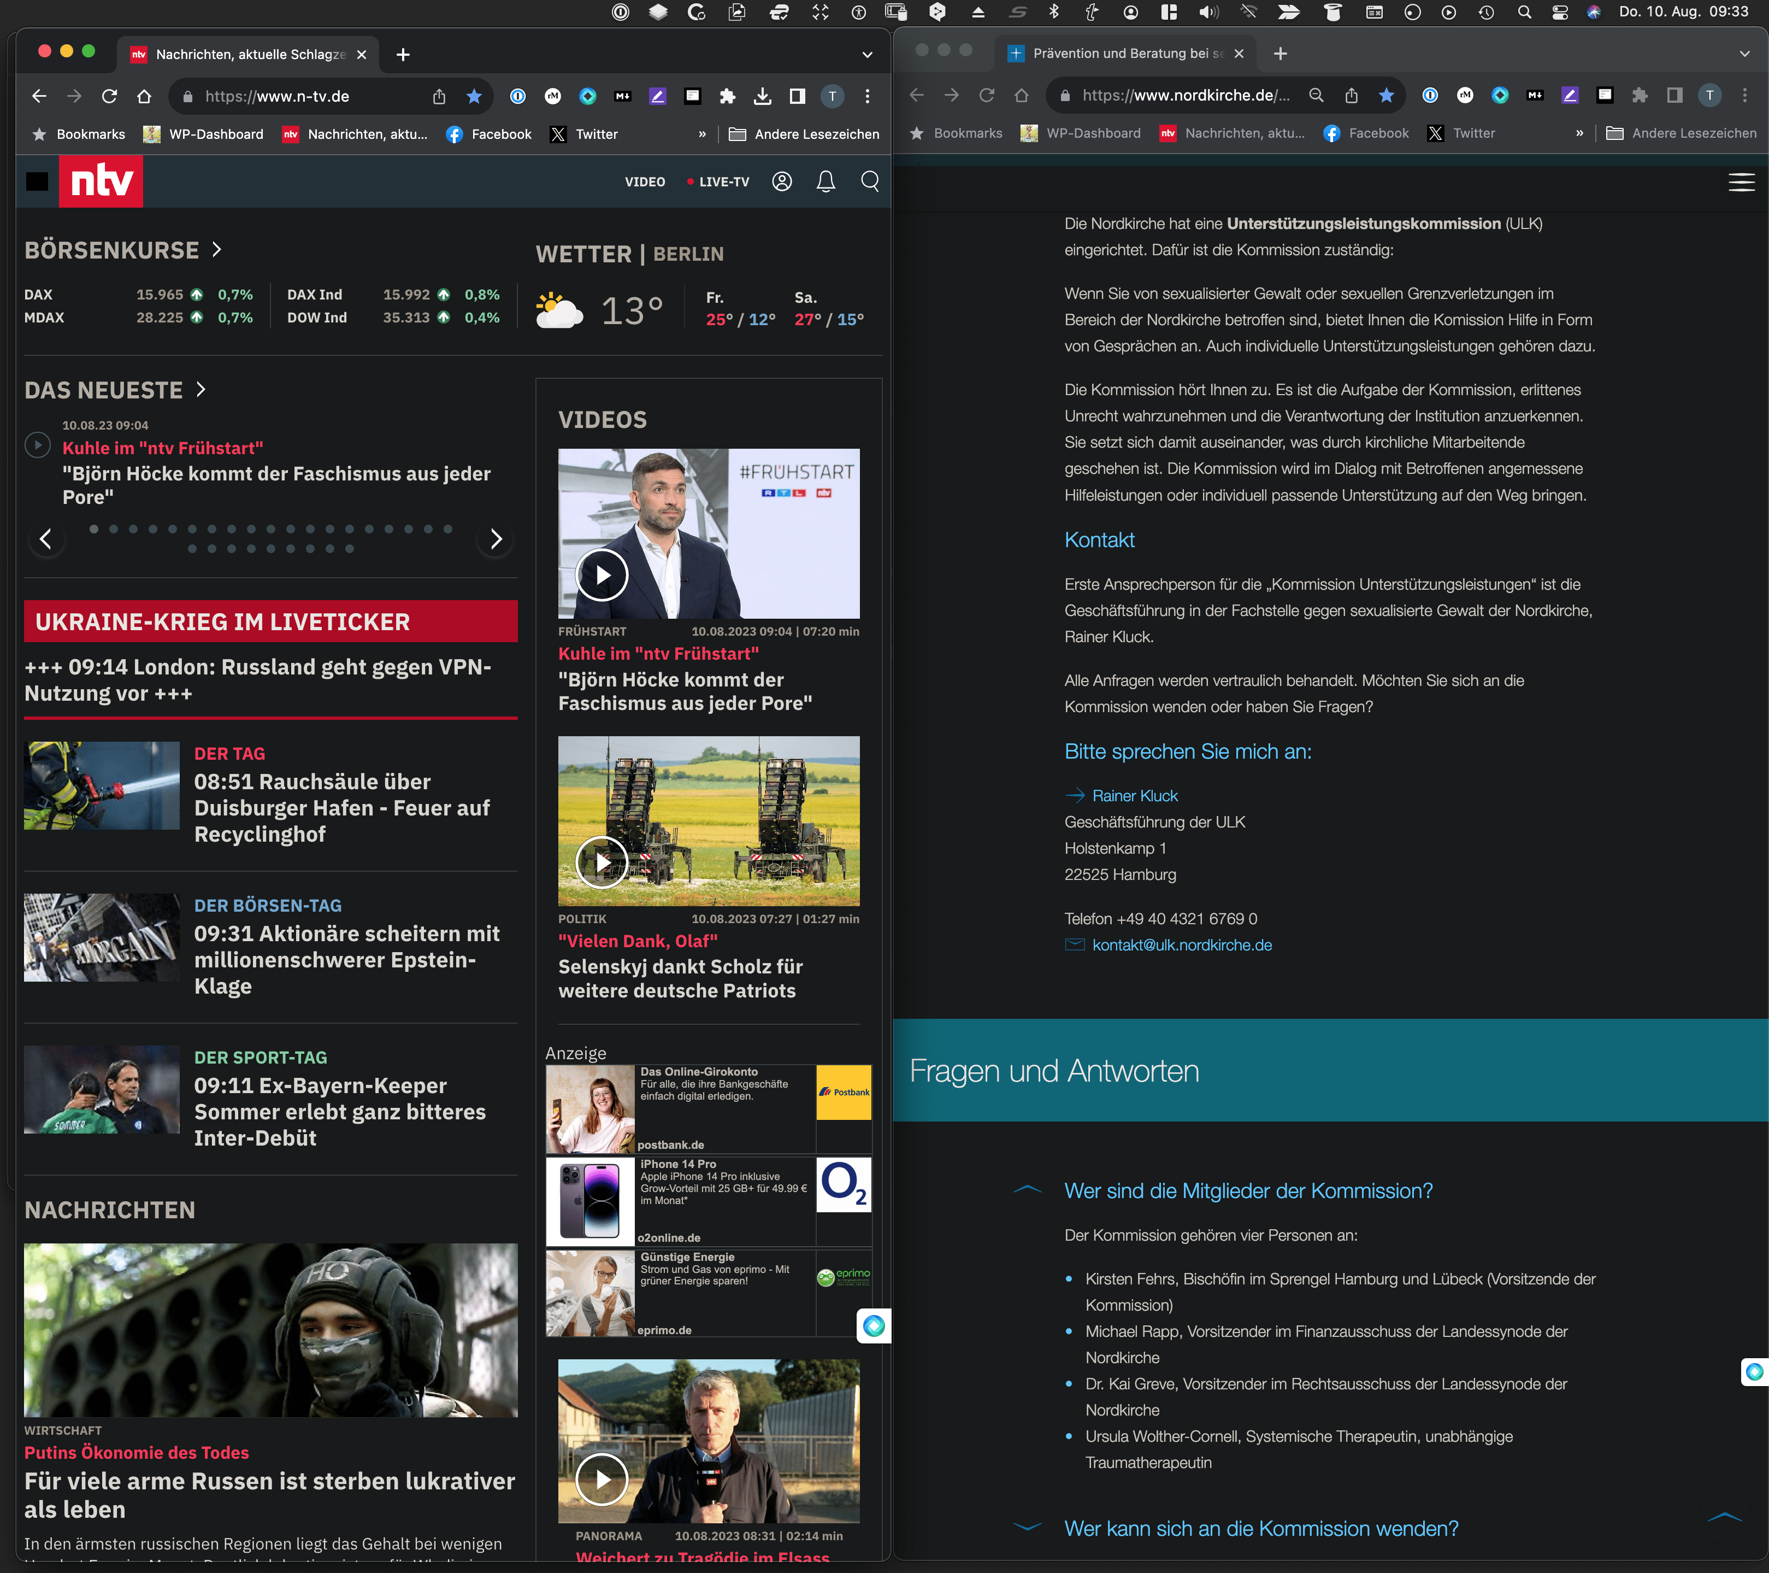Play the Panorama Elsass video
The image size is (1769, 1573).
(602, 1480)
